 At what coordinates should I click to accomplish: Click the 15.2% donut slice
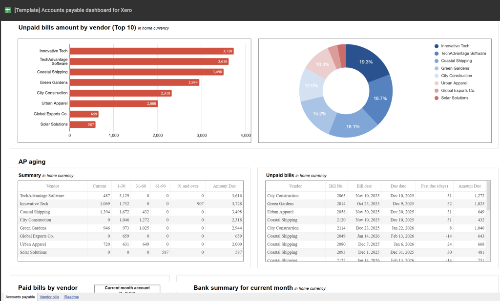(x=319, y=114)
